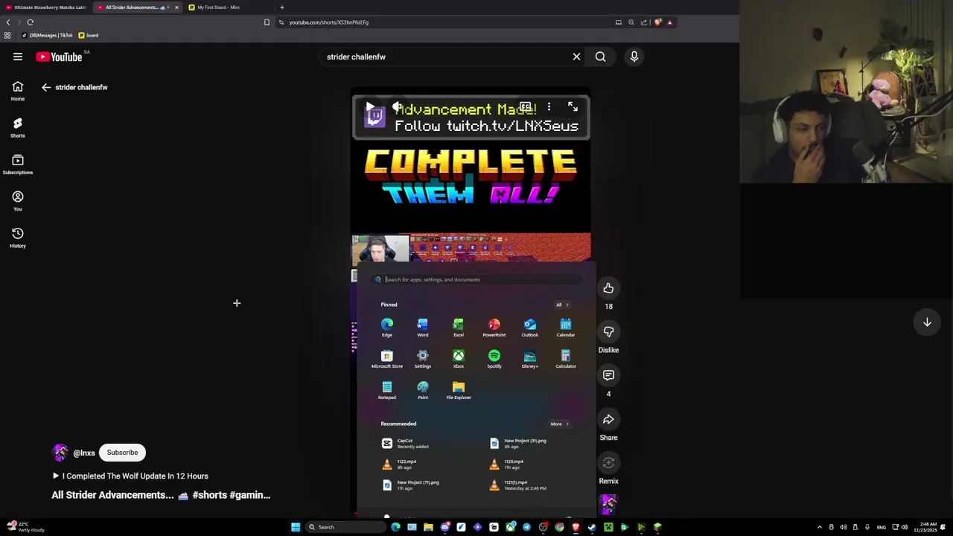Click the Remix button
The height and width of the screenshot is (536, 953).
pos(608,463)
